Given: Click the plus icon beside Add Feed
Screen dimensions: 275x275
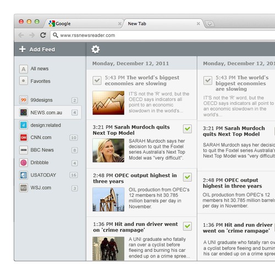Looking at the screenshot, I should [x=23, y=49].
